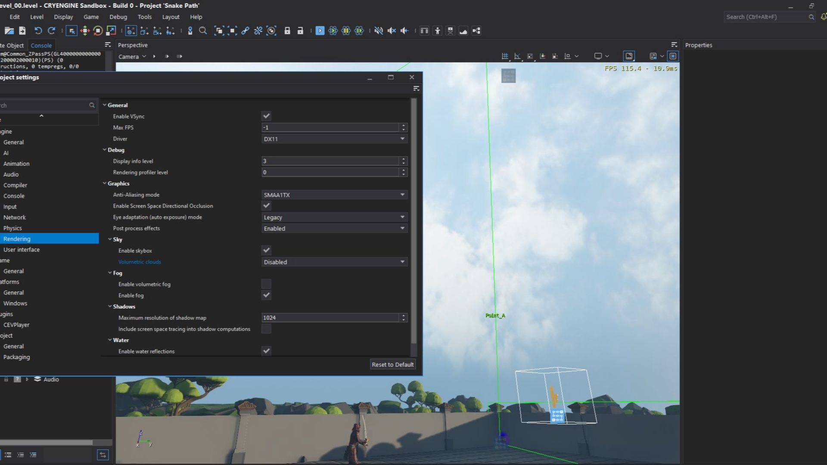Open the level search magnifier tool
The height and width of the screenshot is (465, 827).
pos(203,31)
